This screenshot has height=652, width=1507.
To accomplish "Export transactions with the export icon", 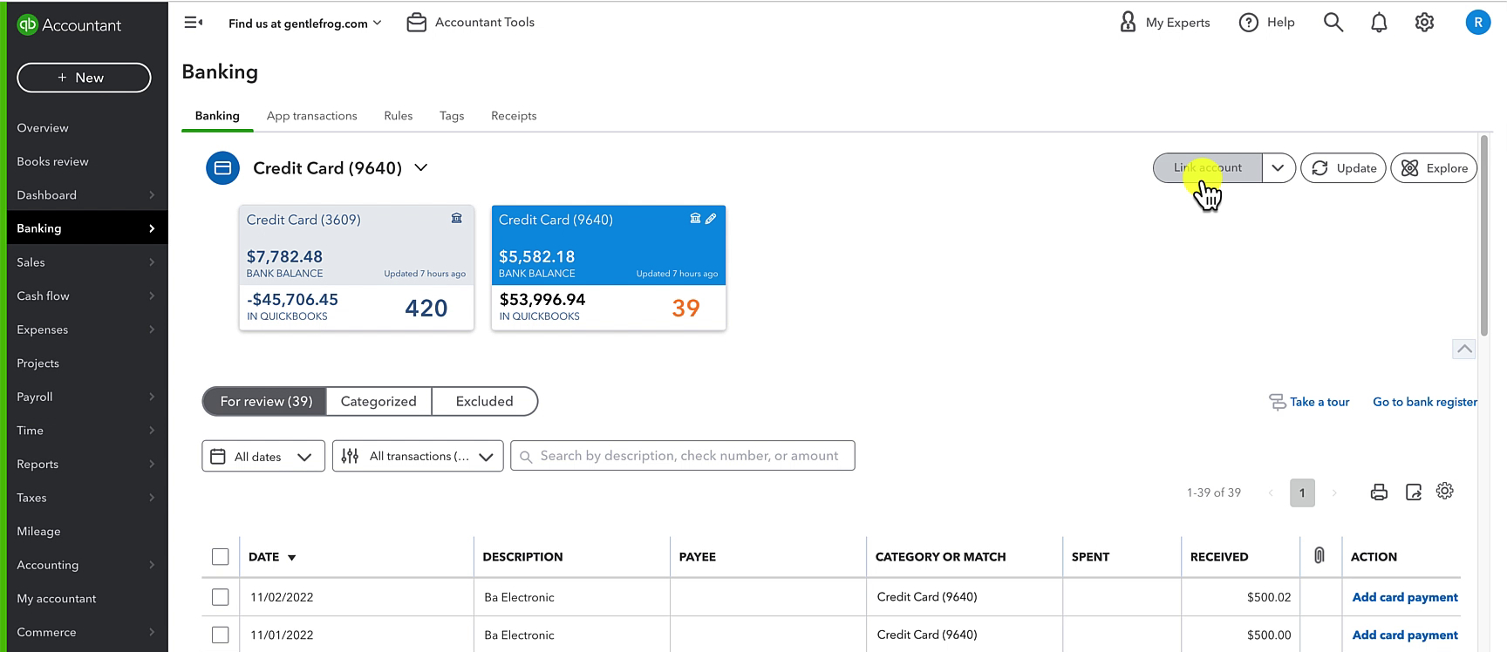I will pos(1414,492).
